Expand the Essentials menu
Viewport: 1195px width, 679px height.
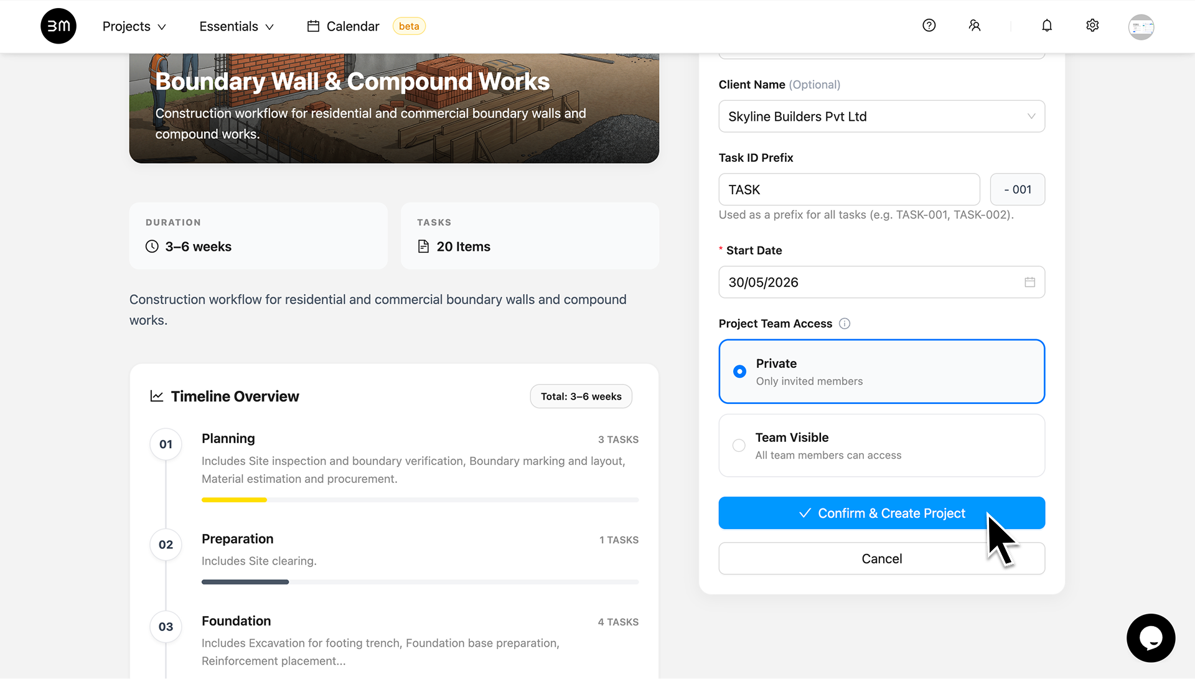(237, 26)
